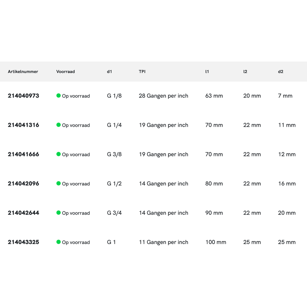
Task: Click the TPI column header
Action: click(142, 72)
